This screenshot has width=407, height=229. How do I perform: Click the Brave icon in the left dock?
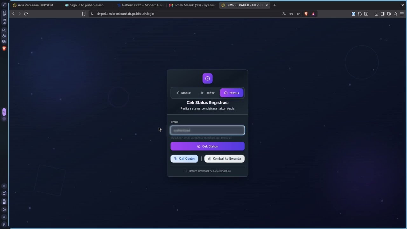click(x=4, y=48)
